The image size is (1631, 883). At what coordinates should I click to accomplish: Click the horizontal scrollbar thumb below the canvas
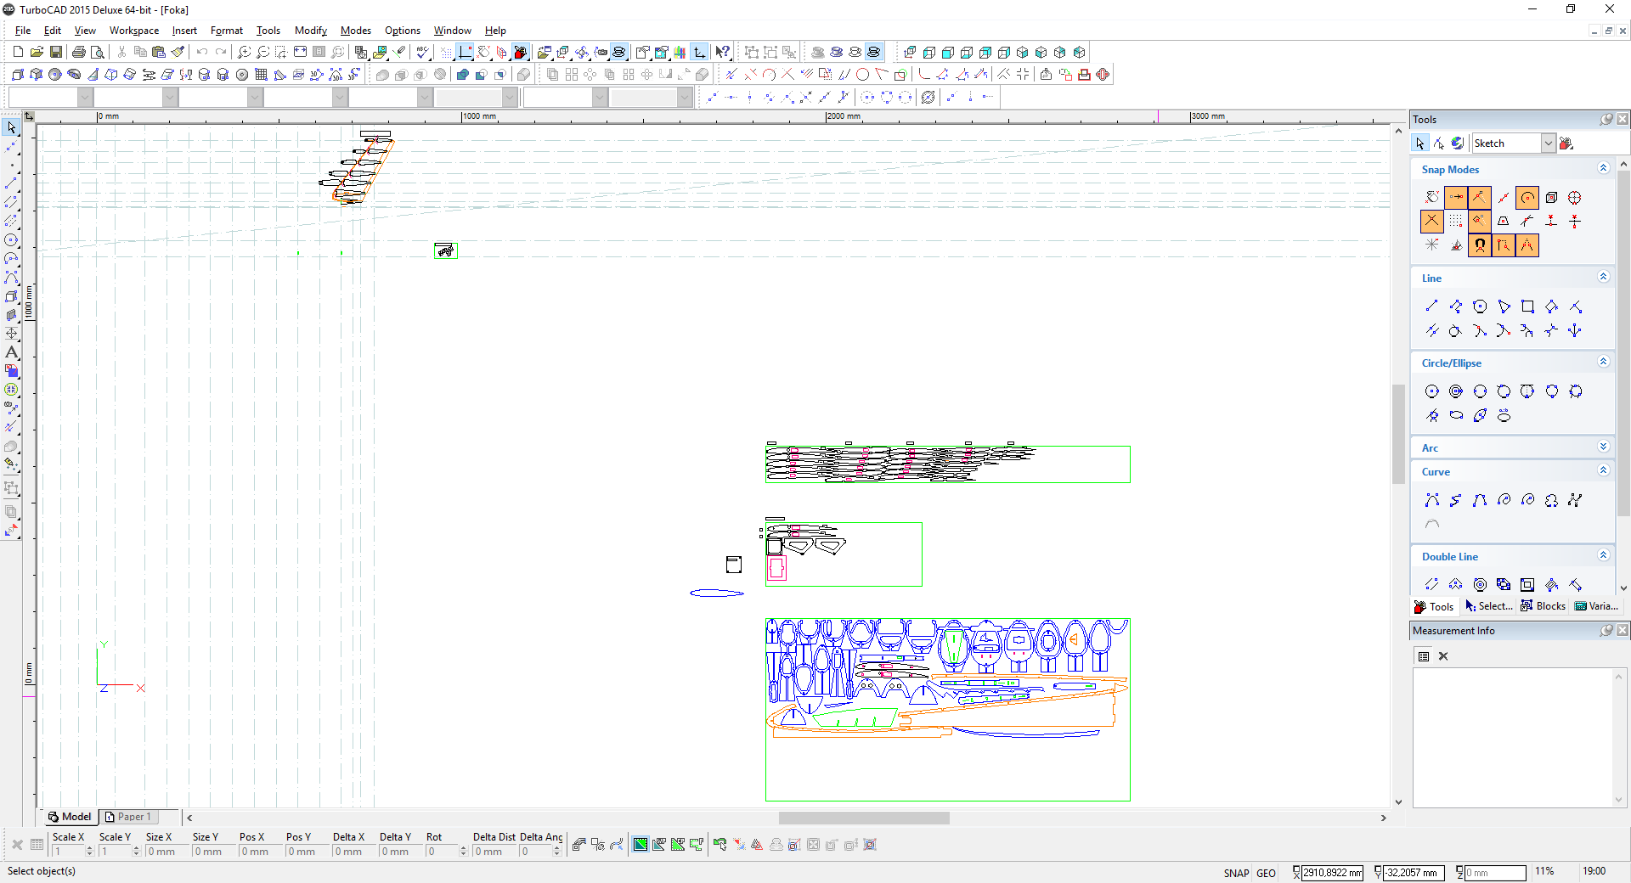(864, 818)
